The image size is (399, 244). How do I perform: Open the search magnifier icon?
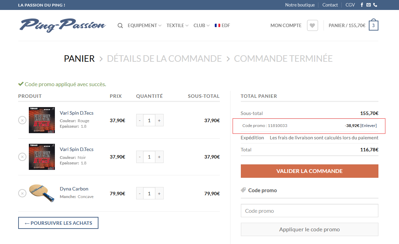[x=120, y=25]
